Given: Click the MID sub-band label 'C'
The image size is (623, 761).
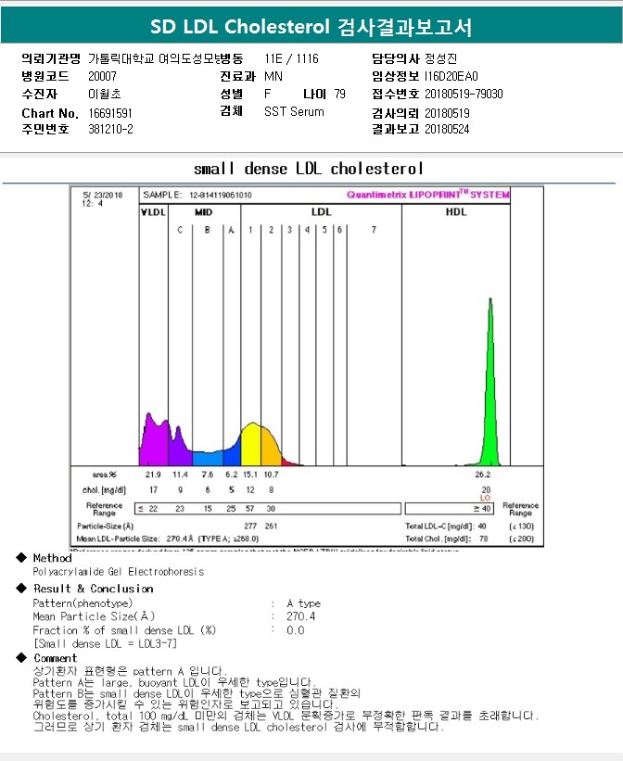Looking at the screenshot, I should coord(180,230).
